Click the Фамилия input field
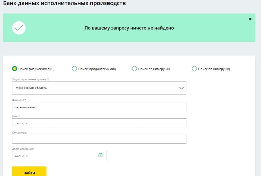The image size is (261, 176). [99, 107]
